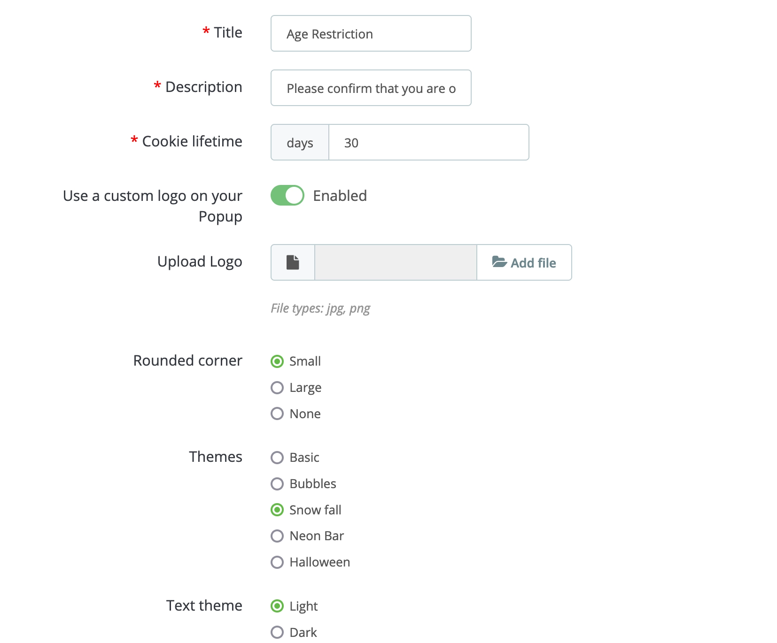
Task: Select the Small rounded corner radio
Action: [x=278, y=361]
